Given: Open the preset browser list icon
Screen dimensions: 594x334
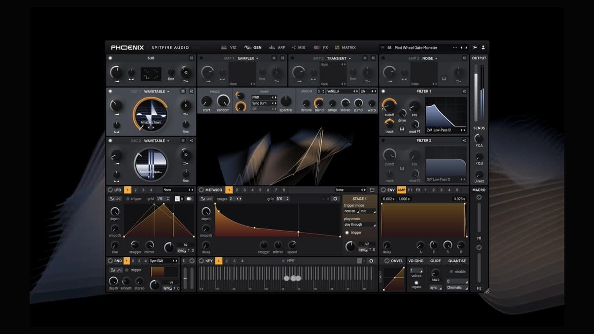Looking at the screenshot, I should coord(382,48).
